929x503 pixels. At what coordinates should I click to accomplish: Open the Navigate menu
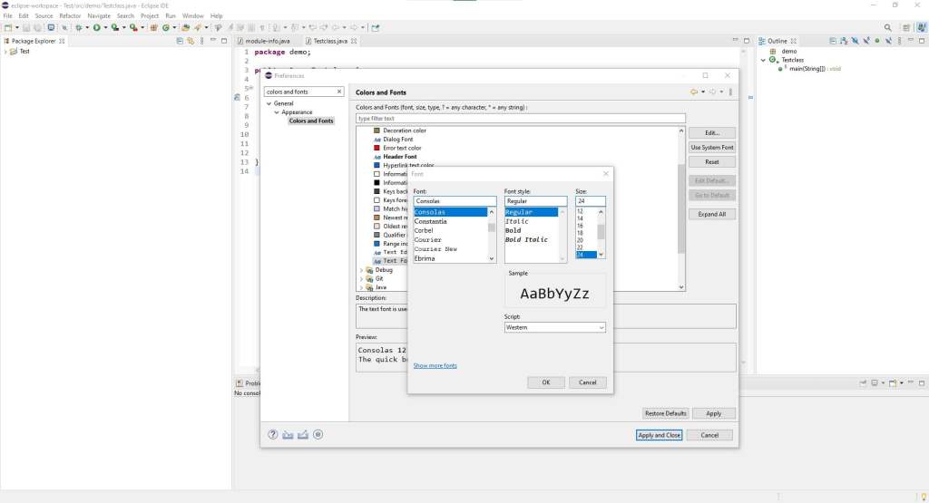click(x=99, y=16)
